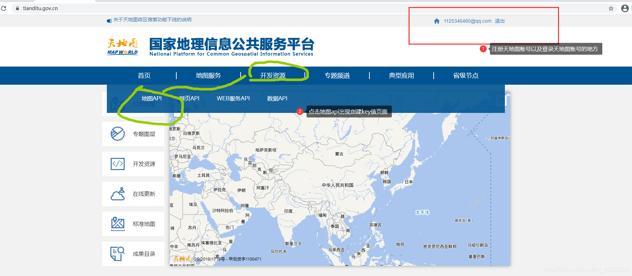
Task: Select 地图API in the submenu
Action: [x=152, y=99]
